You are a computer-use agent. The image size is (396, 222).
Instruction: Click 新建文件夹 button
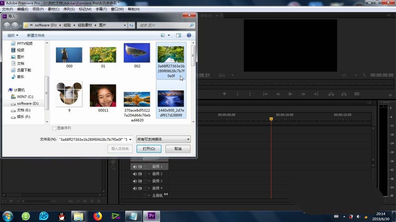[36, 36]
